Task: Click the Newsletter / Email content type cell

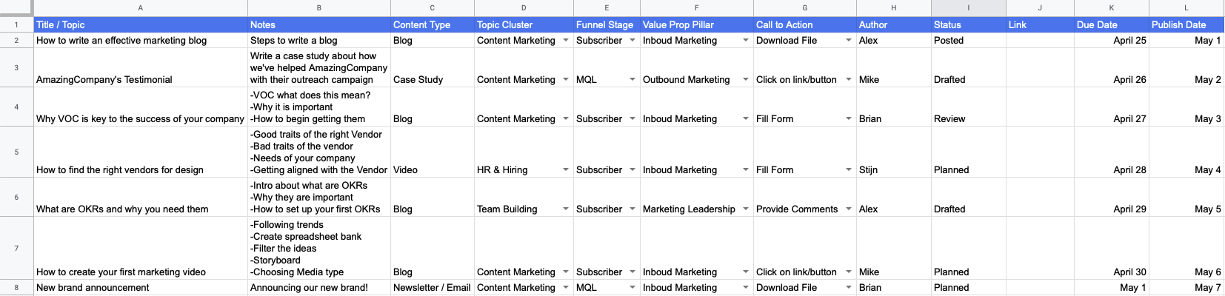Action: coord(432,288)
